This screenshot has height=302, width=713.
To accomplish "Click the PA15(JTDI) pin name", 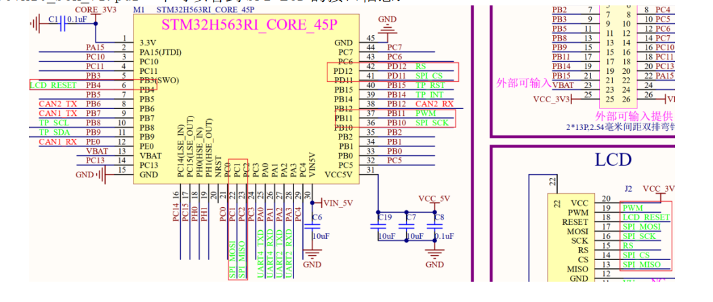I will tap(161, 52).
